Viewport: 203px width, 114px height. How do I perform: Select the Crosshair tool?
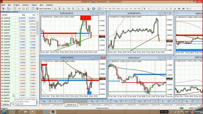pyautogui.click(x=149, y=9)
